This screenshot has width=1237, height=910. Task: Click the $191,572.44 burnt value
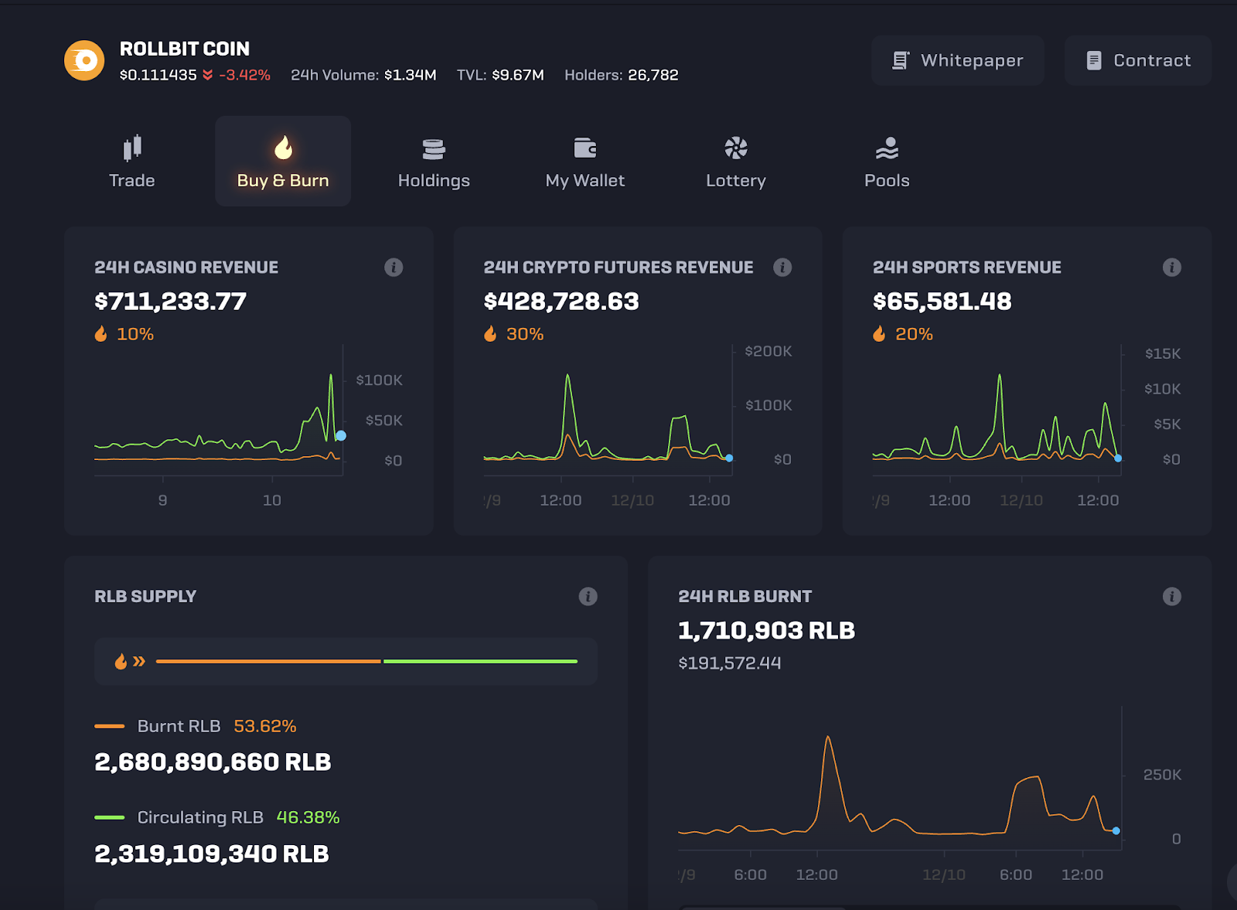730,663
